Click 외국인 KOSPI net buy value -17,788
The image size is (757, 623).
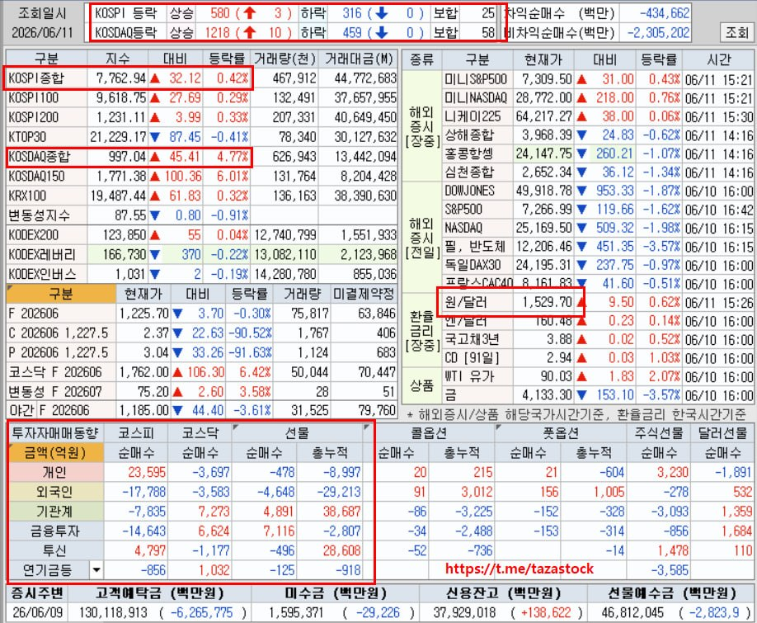(143, 492)
